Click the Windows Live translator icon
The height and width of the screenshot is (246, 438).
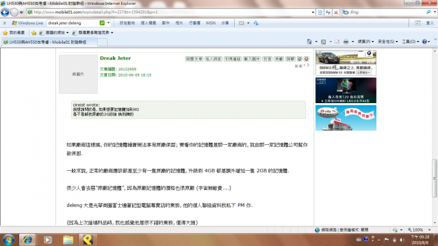[256, 23]
